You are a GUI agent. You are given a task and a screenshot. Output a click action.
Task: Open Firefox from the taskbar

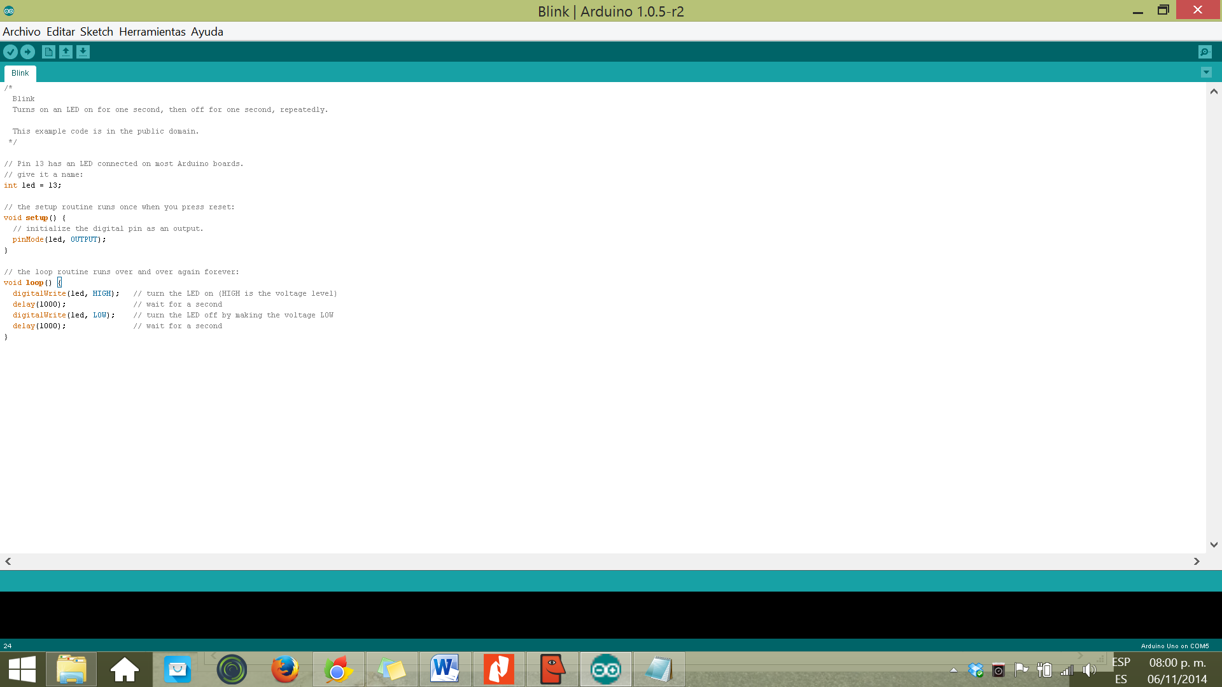[x=284, y=669]
